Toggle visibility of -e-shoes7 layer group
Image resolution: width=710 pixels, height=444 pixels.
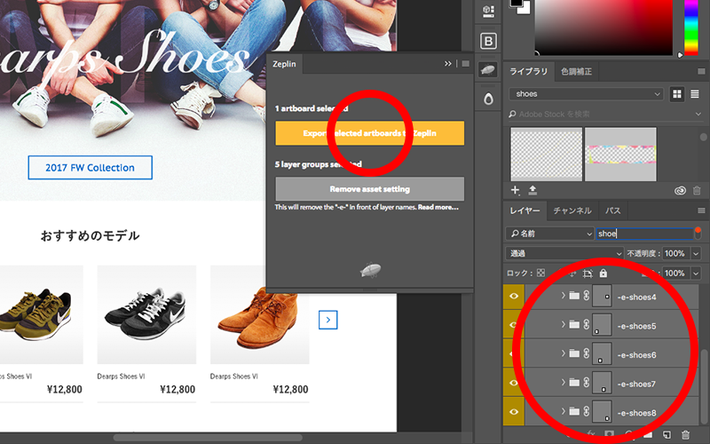click(515, 383)
